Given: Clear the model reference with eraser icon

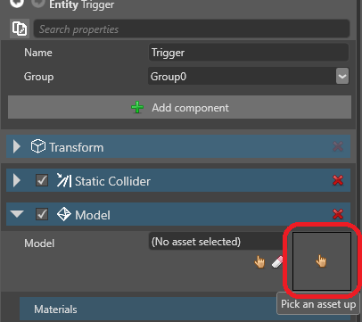Looking at the screenshot, I should tap(277, 262).
